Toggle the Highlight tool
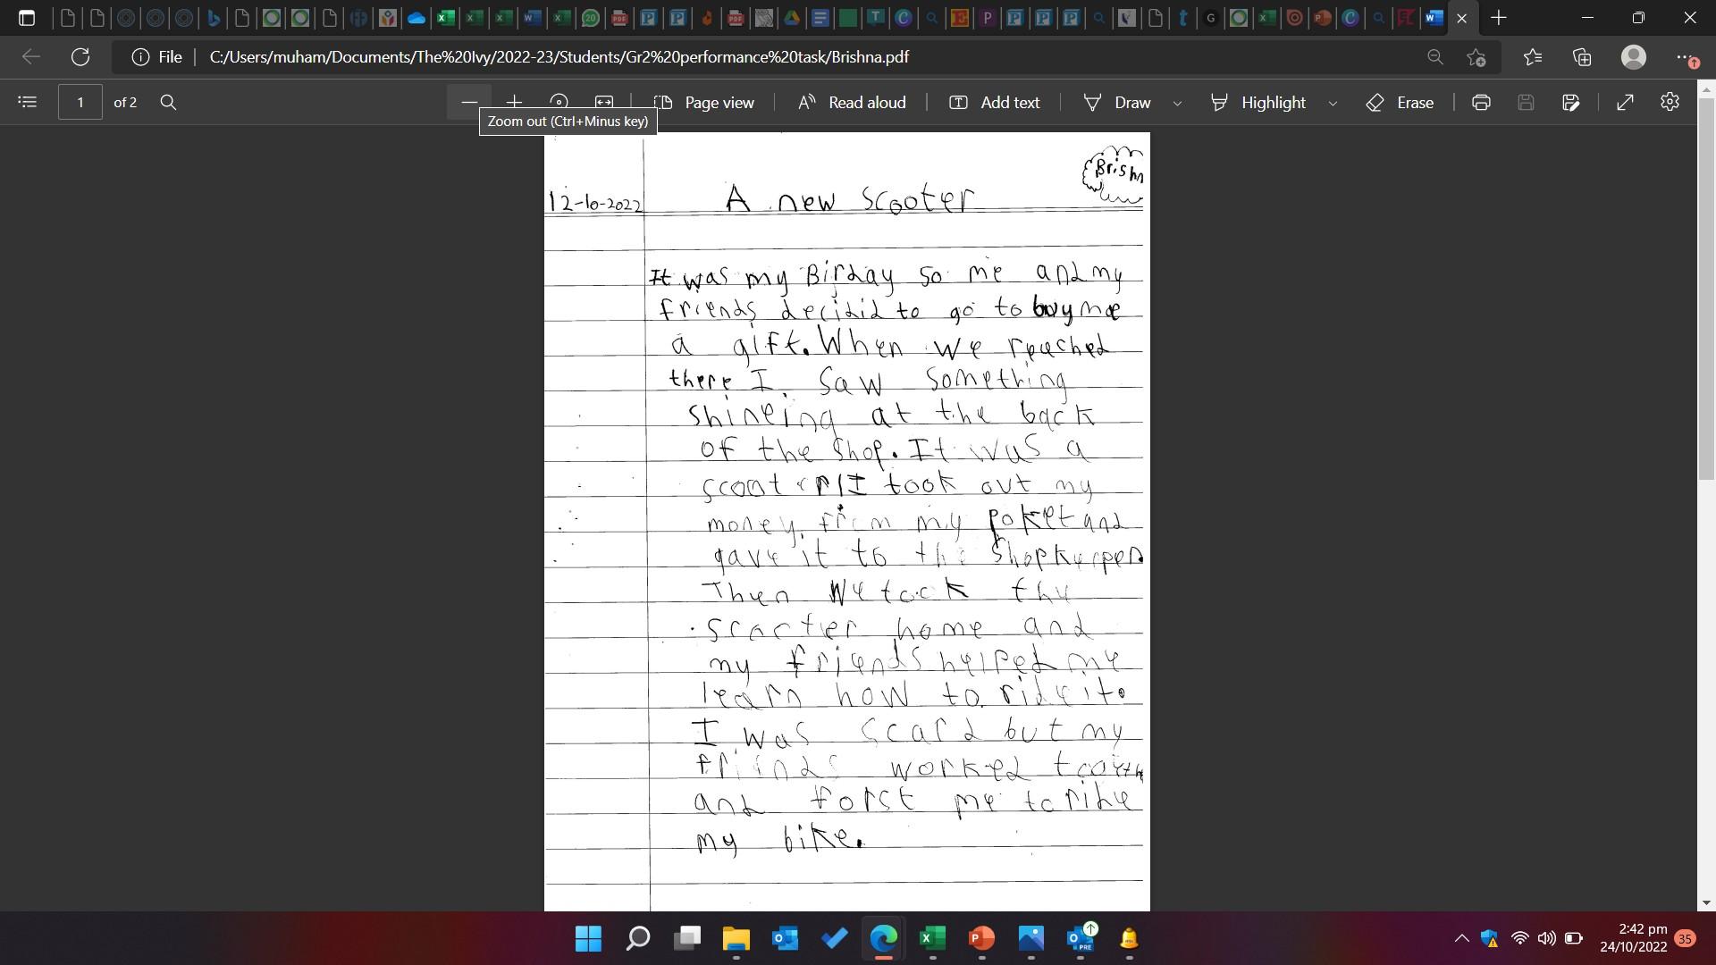The image size is (1716, 965). 1258,102
